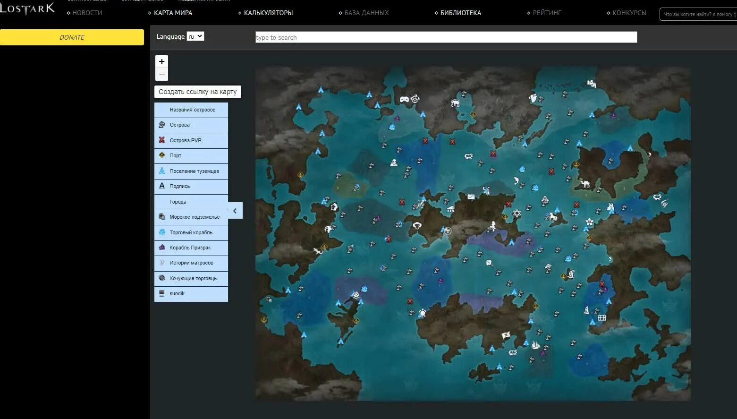Open the База данных menu
The width and height of the screenshot is (737, 419).
click(x=366, y=13)
